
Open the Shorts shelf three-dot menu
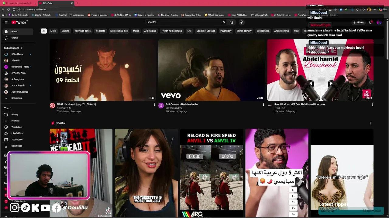[370, 123]
